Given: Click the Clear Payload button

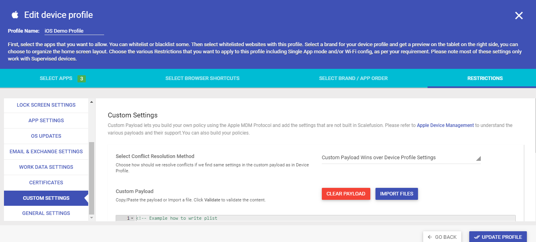Looking at the screenshot, I should coord(346,194).
